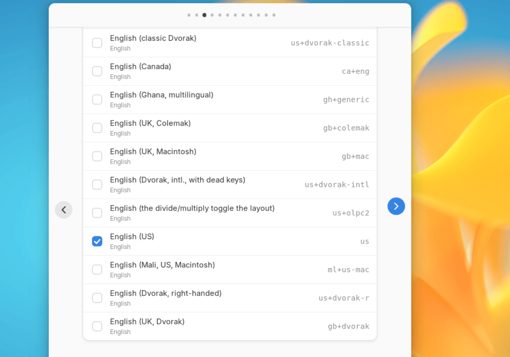Click the fifth page indicator dot
Viewport: 510px width, 357px height.
coord(220,15)
